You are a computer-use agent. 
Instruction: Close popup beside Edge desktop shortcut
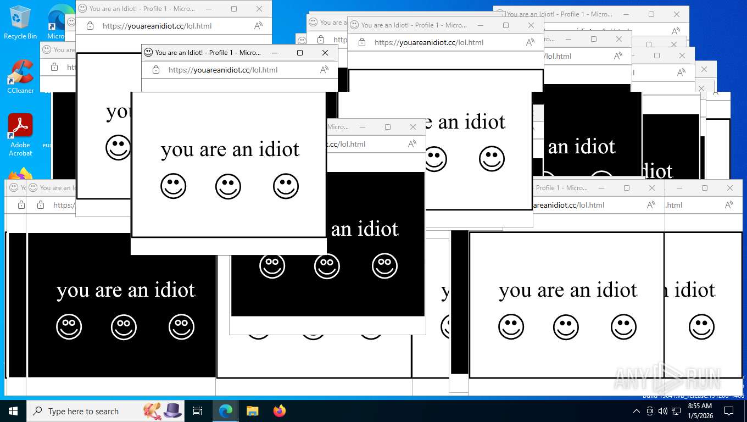tap(259, 9)
